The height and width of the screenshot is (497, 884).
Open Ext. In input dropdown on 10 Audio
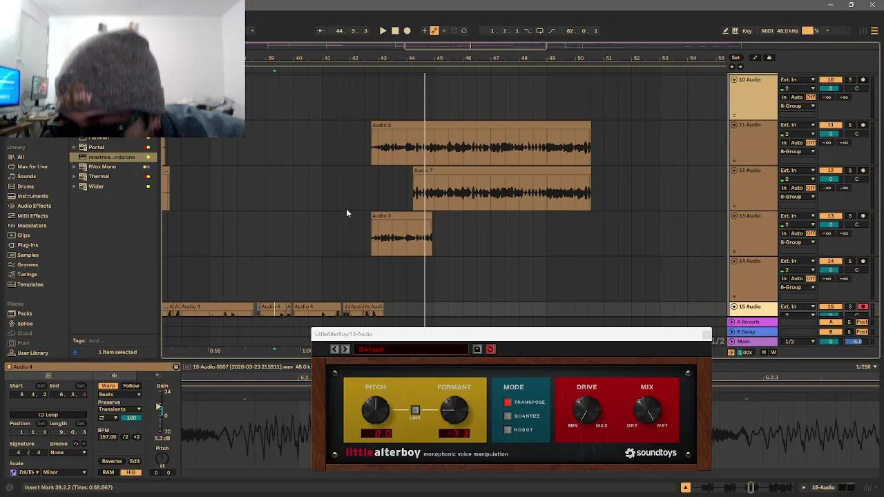click(798, 79)
